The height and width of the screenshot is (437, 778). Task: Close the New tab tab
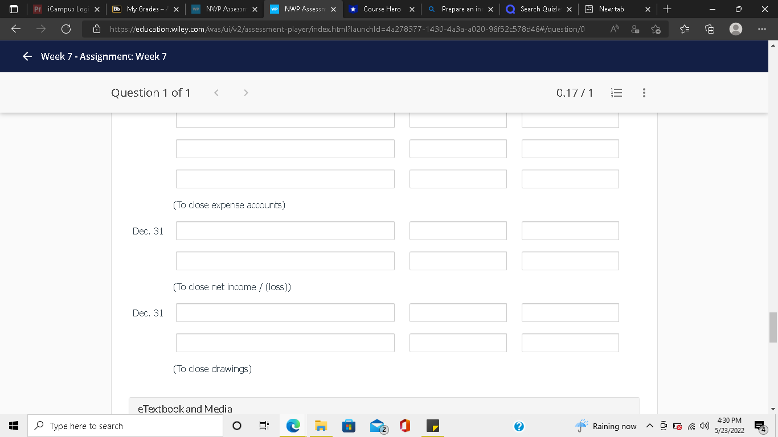click(x=648, y=9)
